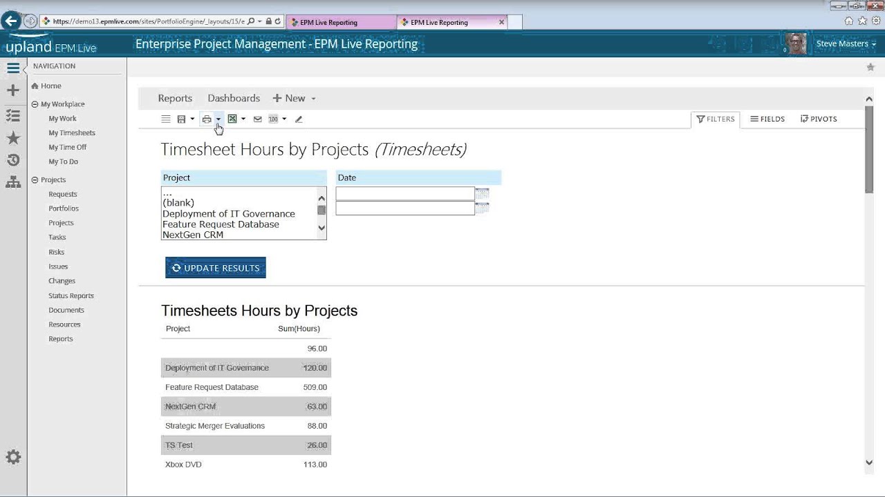885x497 pixels.
Task: Open the hierarchy workspaces icon in left rail
Action: coord(13,182)
